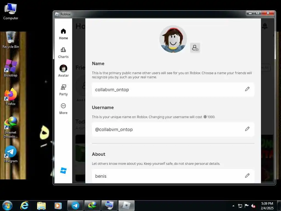This screenshot has width=281, height=211.
Task: Open the Computer desktop icon
Action: (x=11, y=11)
